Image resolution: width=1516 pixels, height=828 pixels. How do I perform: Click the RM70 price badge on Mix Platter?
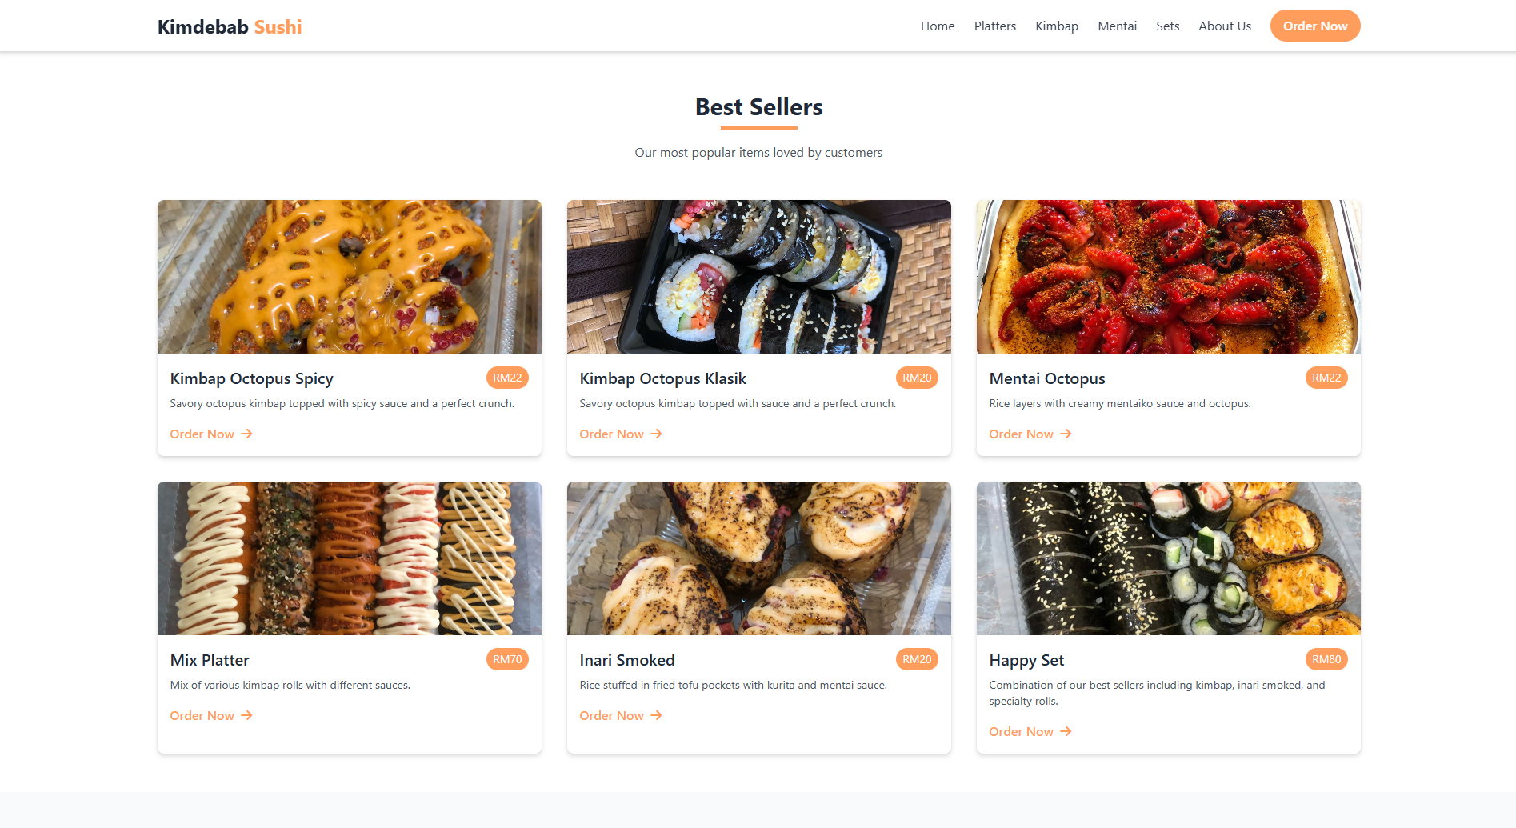[506, 659]
